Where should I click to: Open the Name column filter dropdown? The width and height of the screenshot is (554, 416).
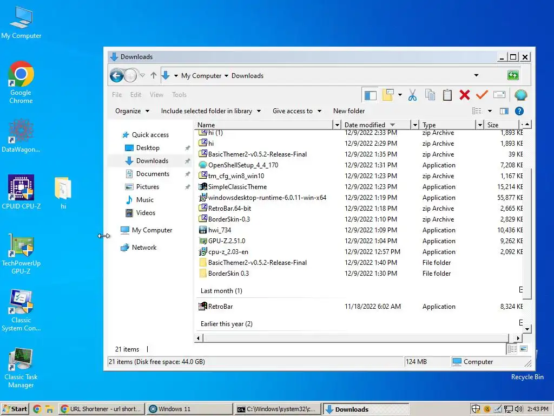click(x=337, y=125)
